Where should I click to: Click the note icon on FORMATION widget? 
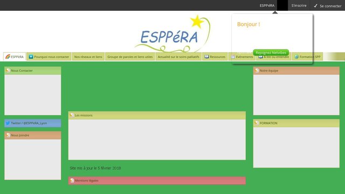257,123
